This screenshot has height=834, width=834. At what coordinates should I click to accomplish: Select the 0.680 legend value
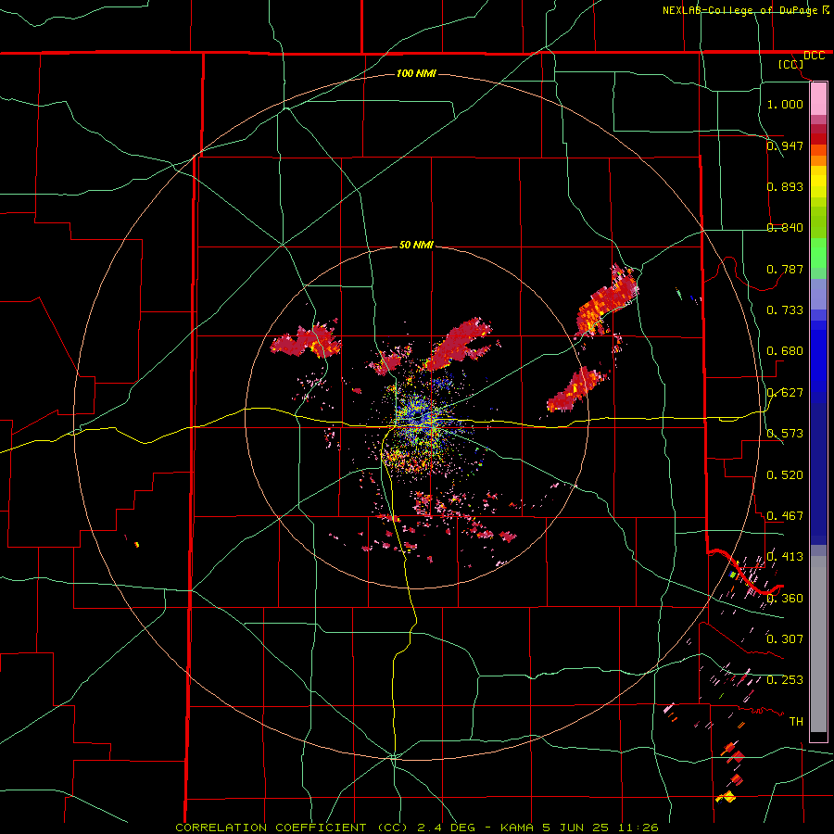[785, 351]
